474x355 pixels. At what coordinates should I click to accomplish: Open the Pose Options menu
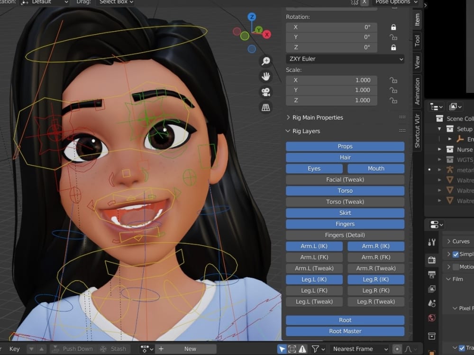(x=396, y=2)
